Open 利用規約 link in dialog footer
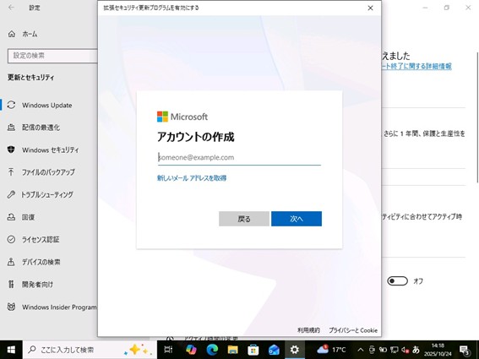 tap(308, 330)
